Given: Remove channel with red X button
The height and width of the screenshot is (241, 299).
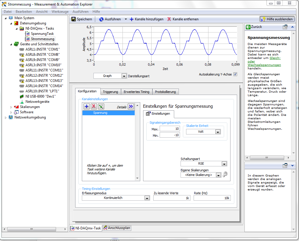Looking at the screenshot, I should pyautogui.click(x=94, y=106).
